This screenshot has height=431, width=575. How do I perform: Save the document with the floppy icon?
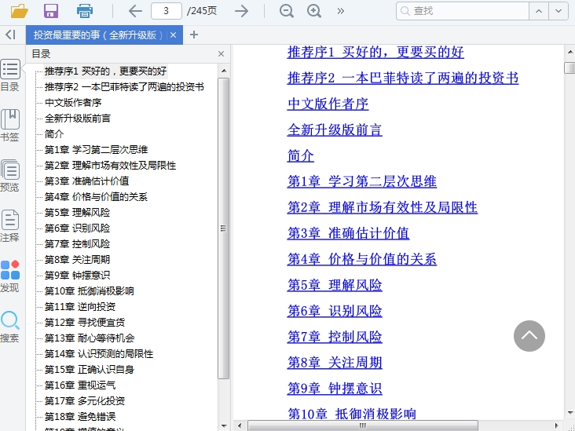point(51,11)
